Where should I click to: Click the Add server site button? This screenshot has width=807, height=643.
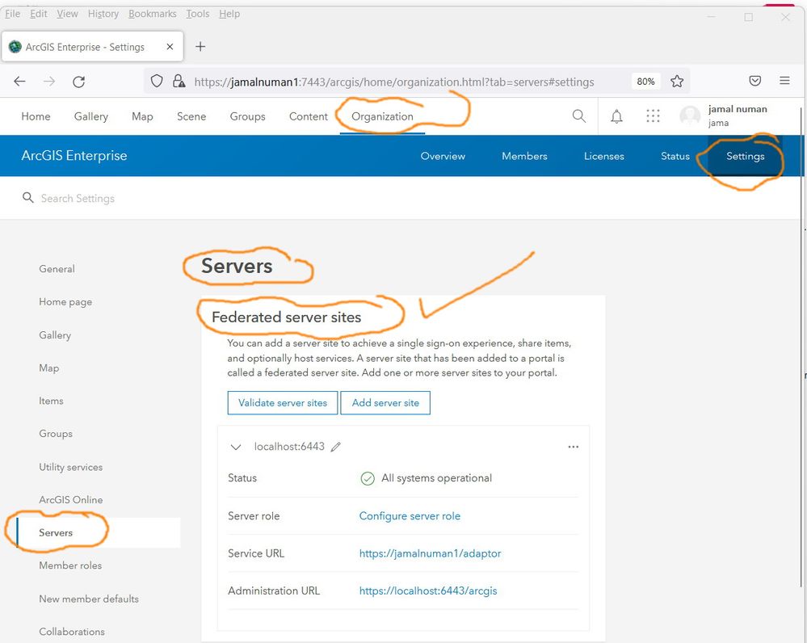point(385,402)
